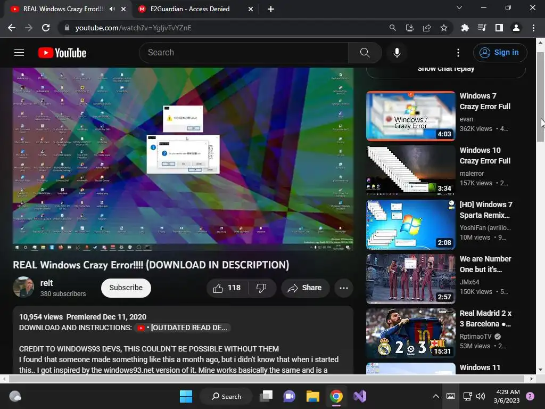545x409 pixels.
Task: Go forward using the browser forward arrow
Action: [29, 28]
